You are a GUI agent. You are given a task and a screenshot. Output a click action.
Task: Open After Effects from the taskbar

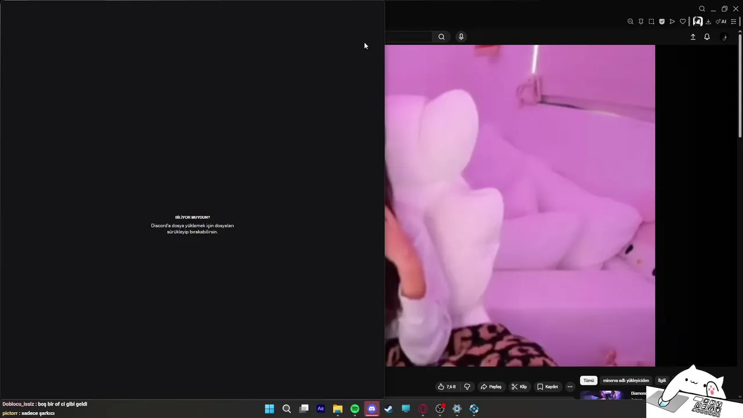click(320, 409)
